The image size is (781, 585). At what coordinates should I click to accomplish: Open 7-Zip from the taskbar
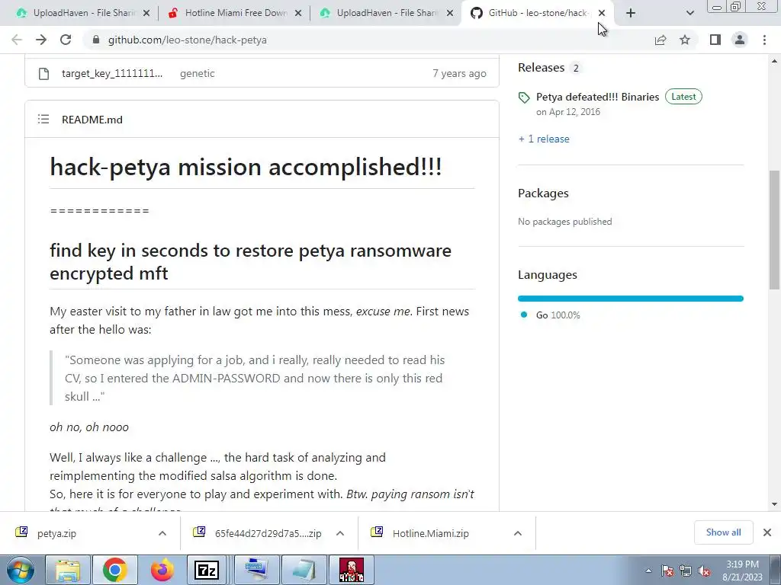click(x=207, y=570)
